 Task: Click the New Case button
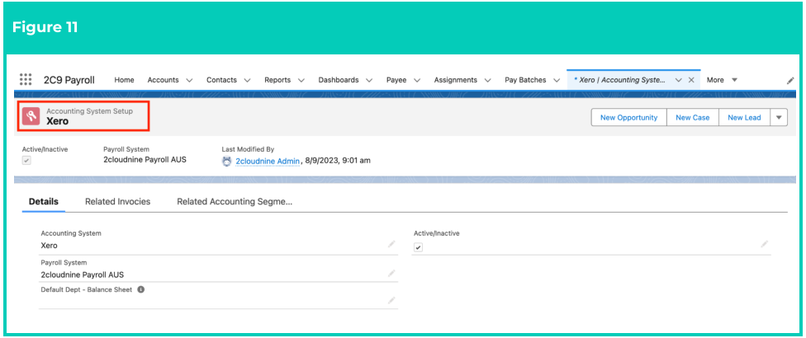point(692,117)
